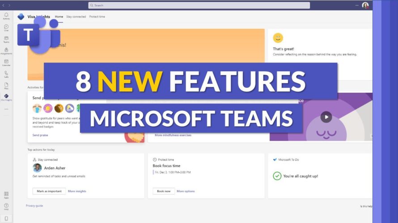Open Chat from the left sidebar
This screenshot has height=223, width=398.
(6, 28)
